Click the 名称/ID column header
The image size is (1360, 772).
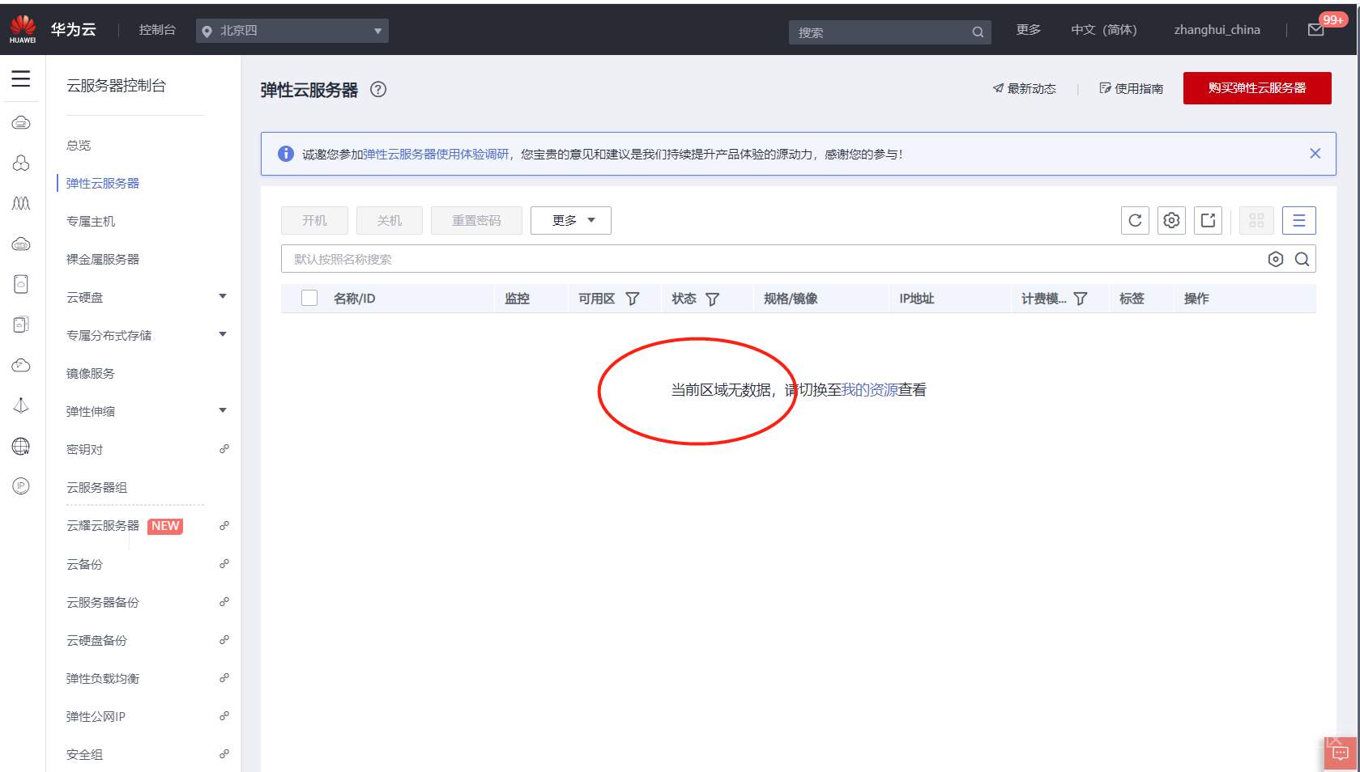pyautogui.click(x=355, y=299)
